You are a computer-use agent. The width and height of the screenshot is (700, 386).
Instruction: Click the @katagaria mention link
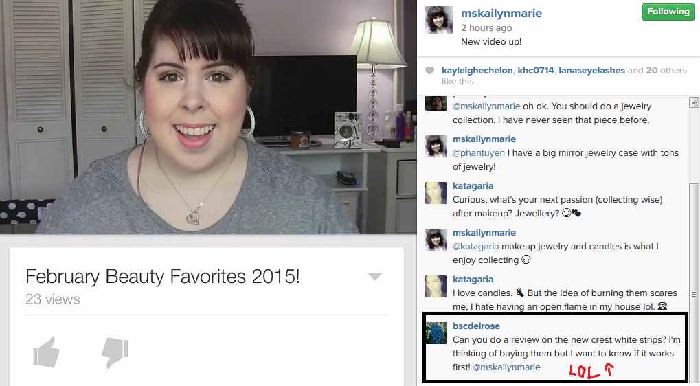475,247
